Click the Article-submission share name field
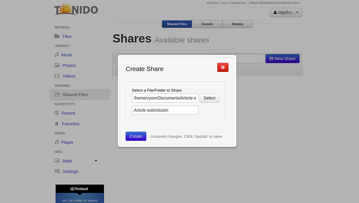This screenshot has width=359, height=203. click(x=165, y=110)
